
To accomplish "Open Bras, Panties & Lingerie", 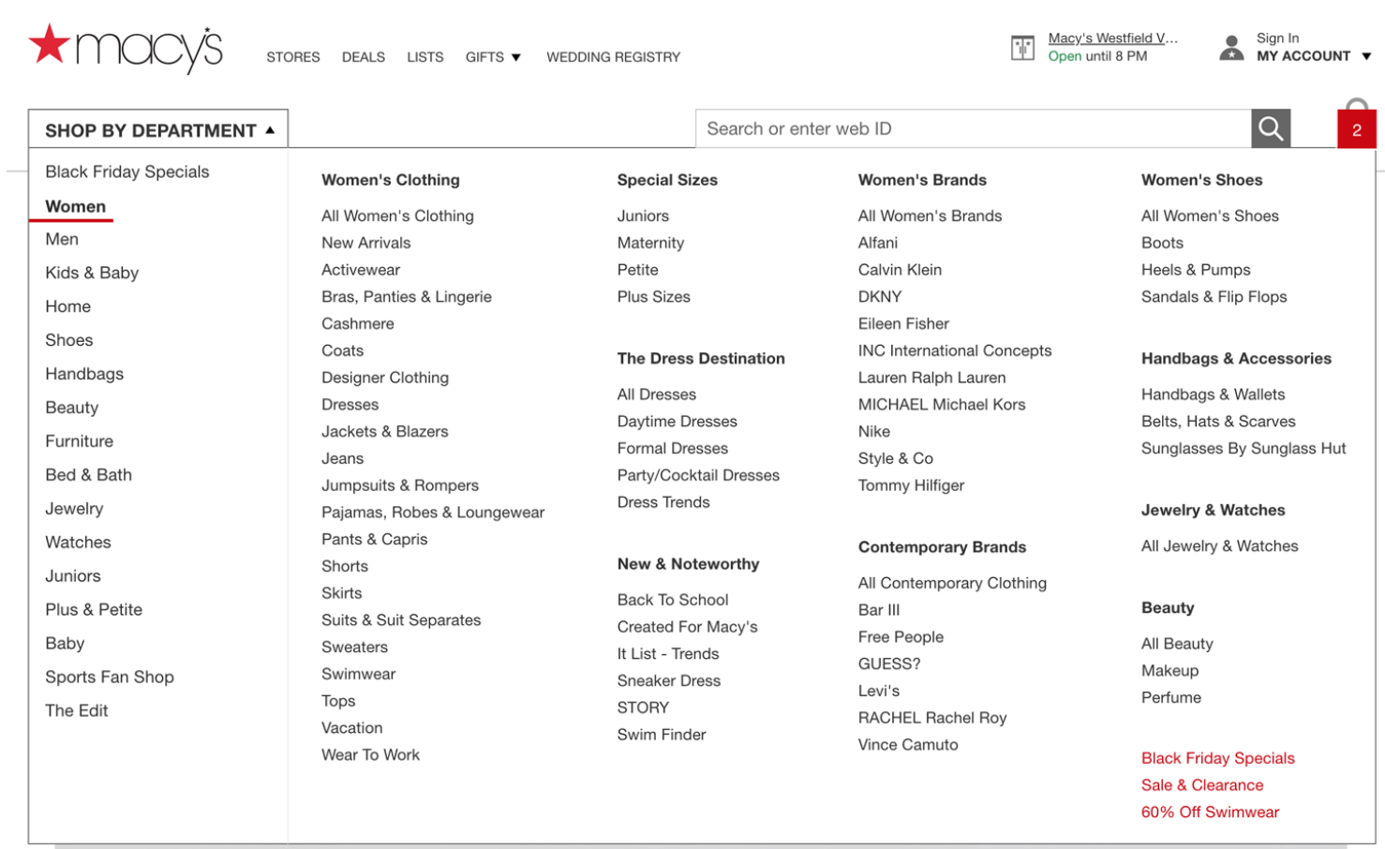I will [407, 297].
